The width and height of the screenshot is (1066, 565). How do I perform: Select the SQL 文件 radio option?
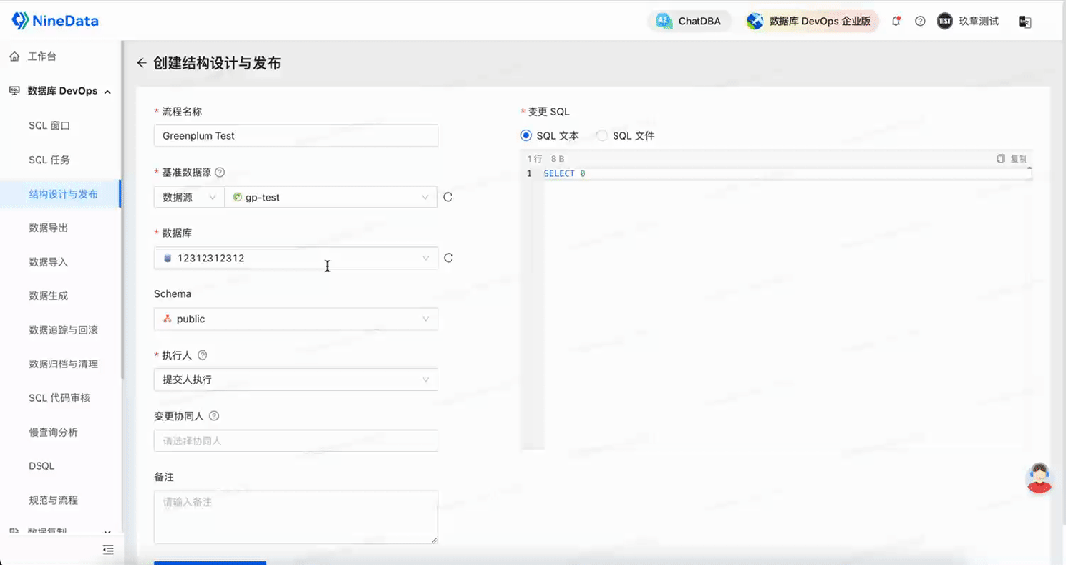pyautogui.click(x=602, y=136)
